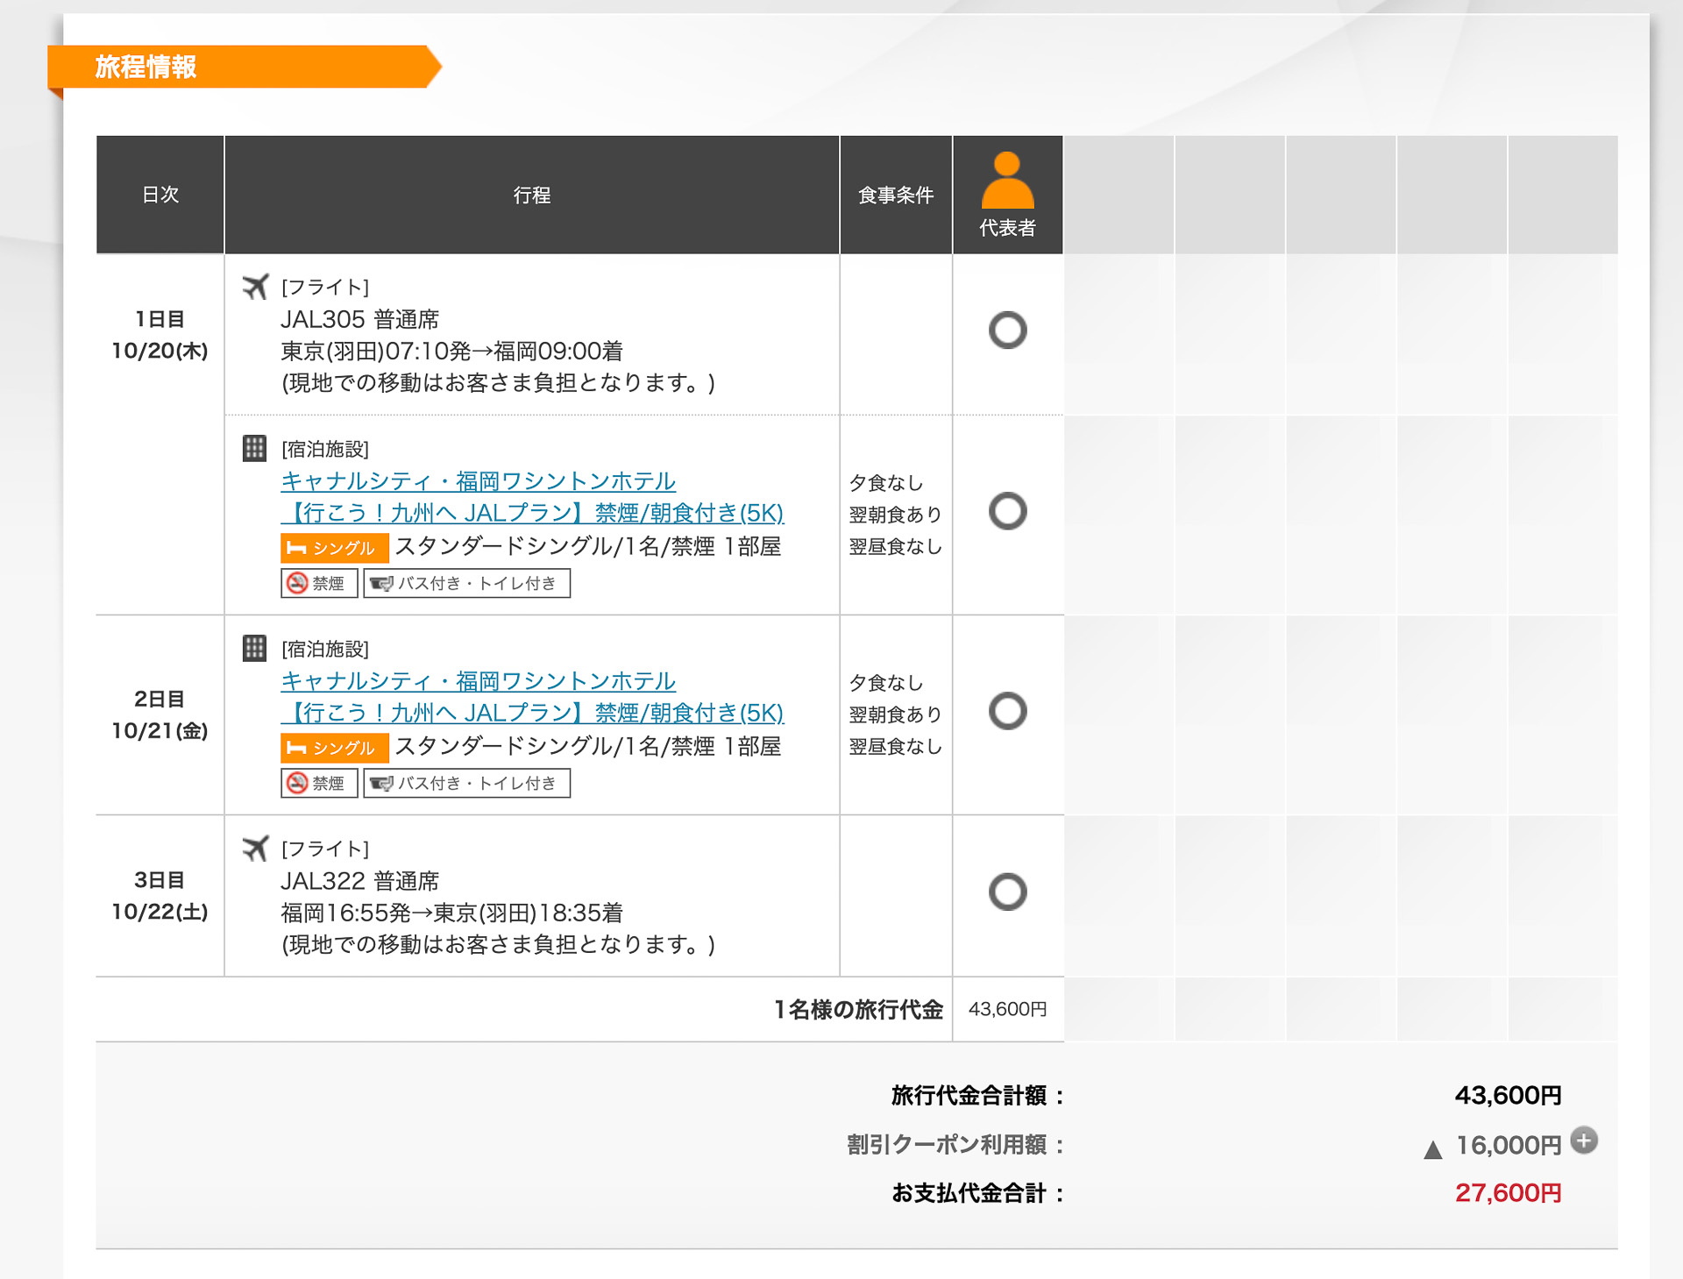Click the hotel building icon in the day 1 row
This screenshot has width=1683, height=1279.
pos(254,448)
